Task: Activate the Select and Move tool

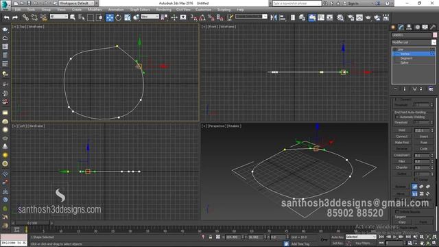Action: point(110,18)
